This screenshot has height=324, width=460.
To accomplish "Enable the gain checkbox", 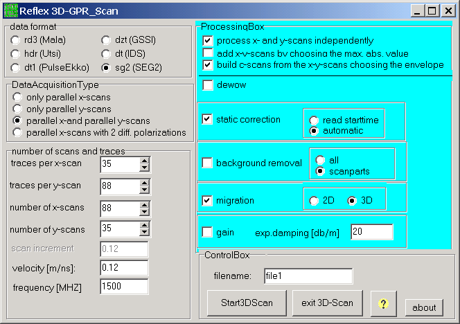I will click(x=208, y=232).
